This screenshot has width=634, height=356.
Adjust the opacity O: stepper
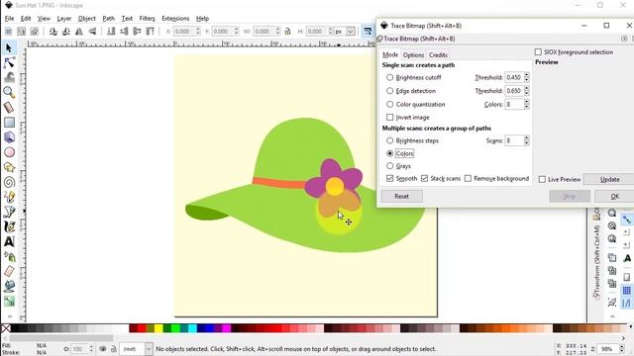click(x=91, y=349)
